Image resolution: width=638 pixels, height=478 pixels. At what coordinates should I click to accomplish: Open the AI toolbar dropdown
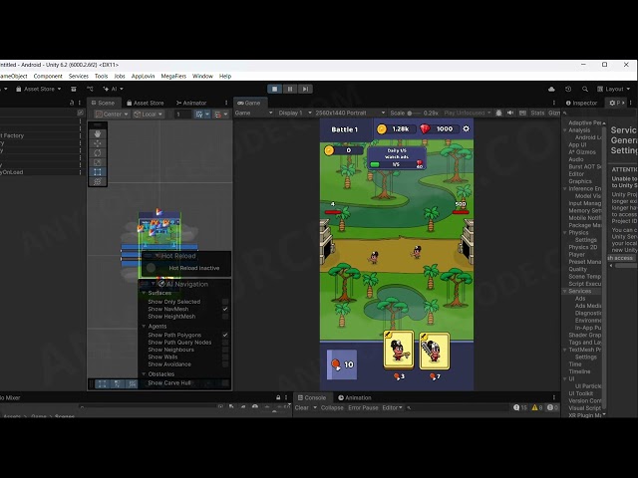pyautogui.click(x=113, y=89)
